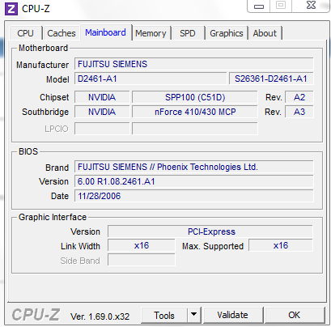Screen dimensions: 331x327
Task: Click the nForce 410/430 MCP value
Action: [195, 112]
